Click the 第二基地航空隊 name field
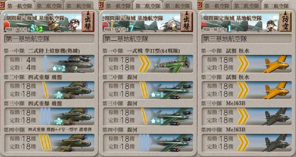Screen dimensions: 296x157 click(148, 39)
